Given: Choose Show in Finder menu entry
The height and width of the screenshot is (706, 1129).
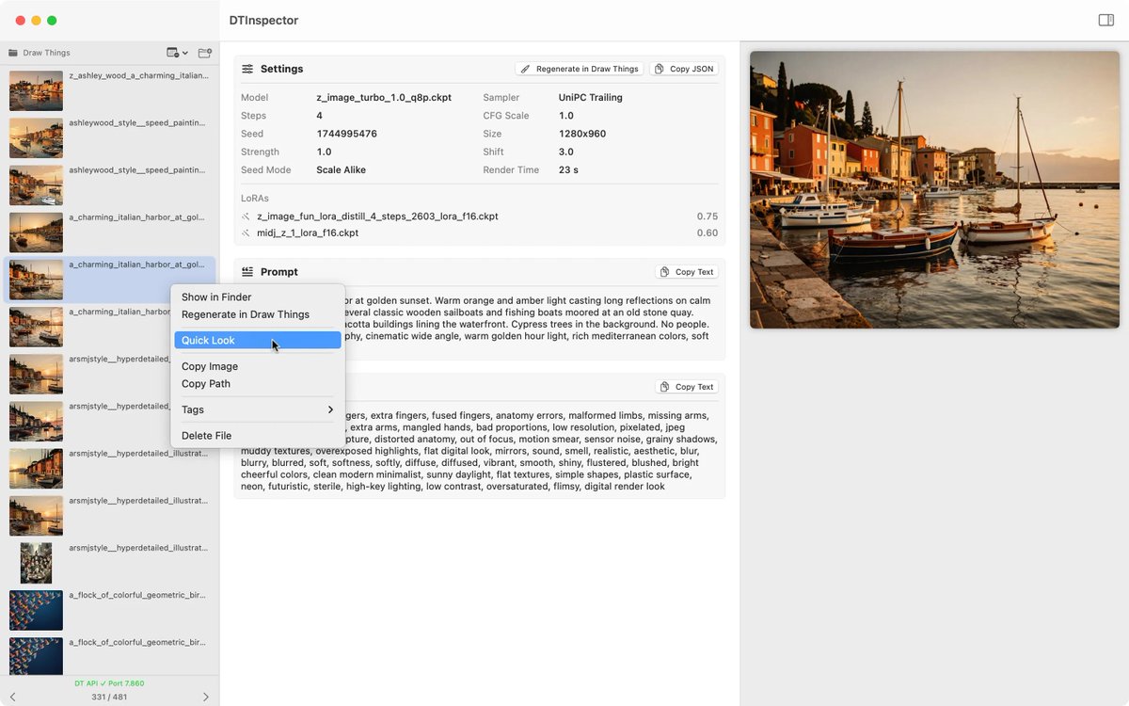Looking at the screenshot, I should point(257,297).
